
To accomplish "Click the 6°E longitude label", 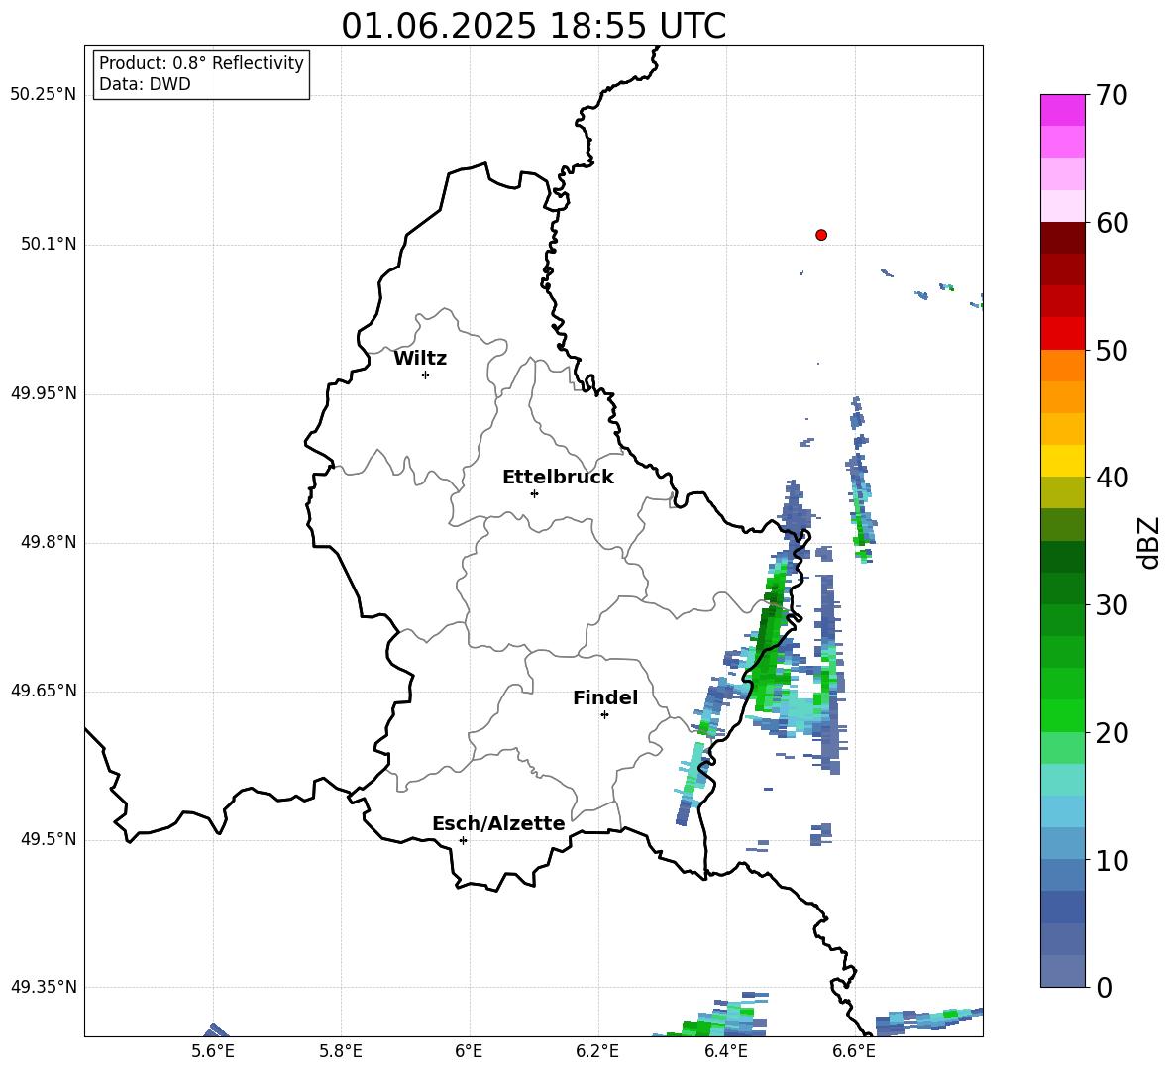I will [469, 1051].
